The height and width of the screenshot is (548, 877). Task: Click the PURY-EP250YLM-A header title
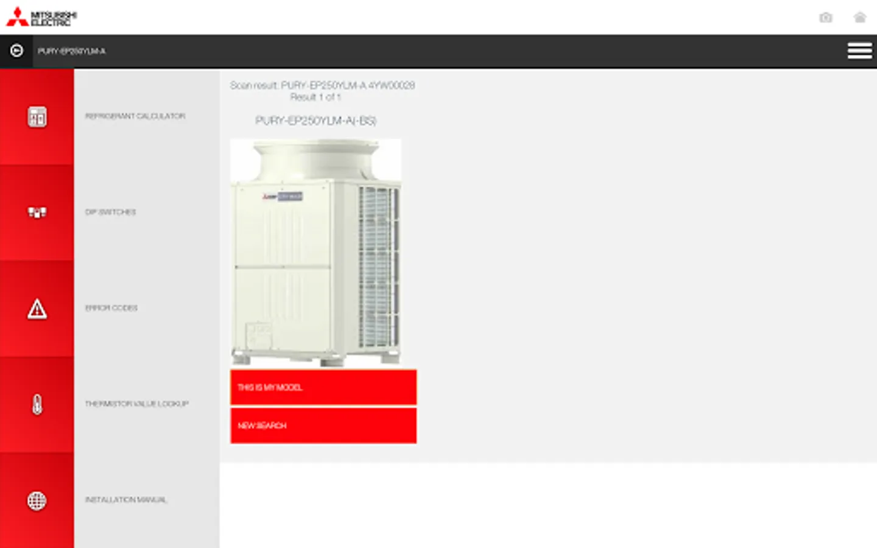71,51
